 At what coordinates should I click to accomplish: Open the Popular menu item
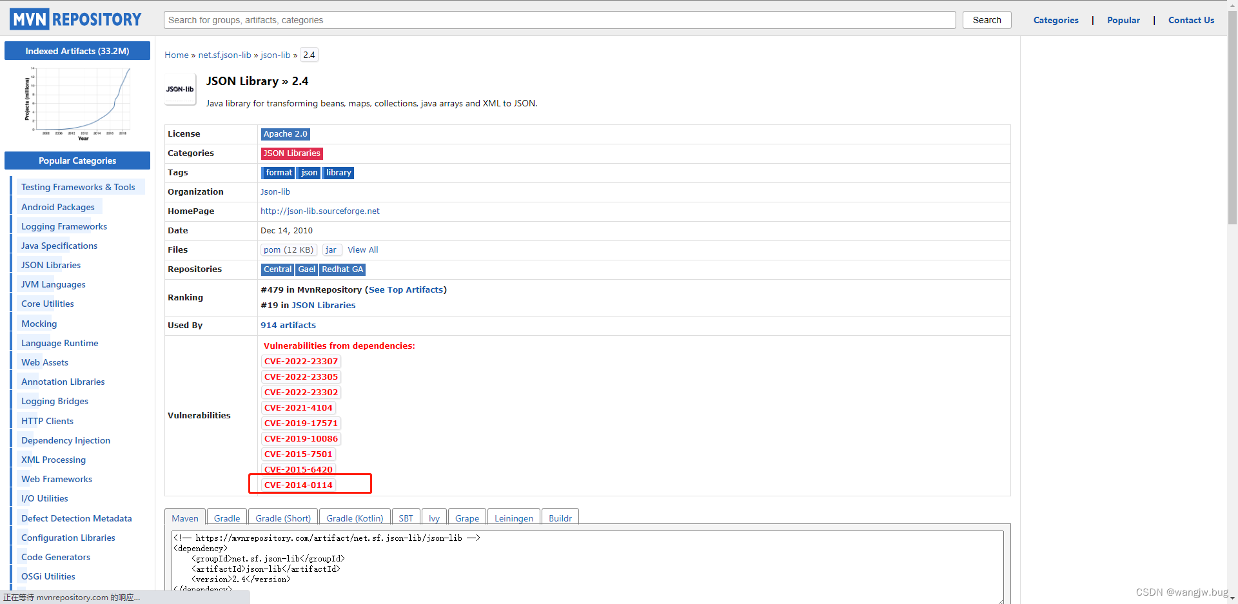point(1123,20)
